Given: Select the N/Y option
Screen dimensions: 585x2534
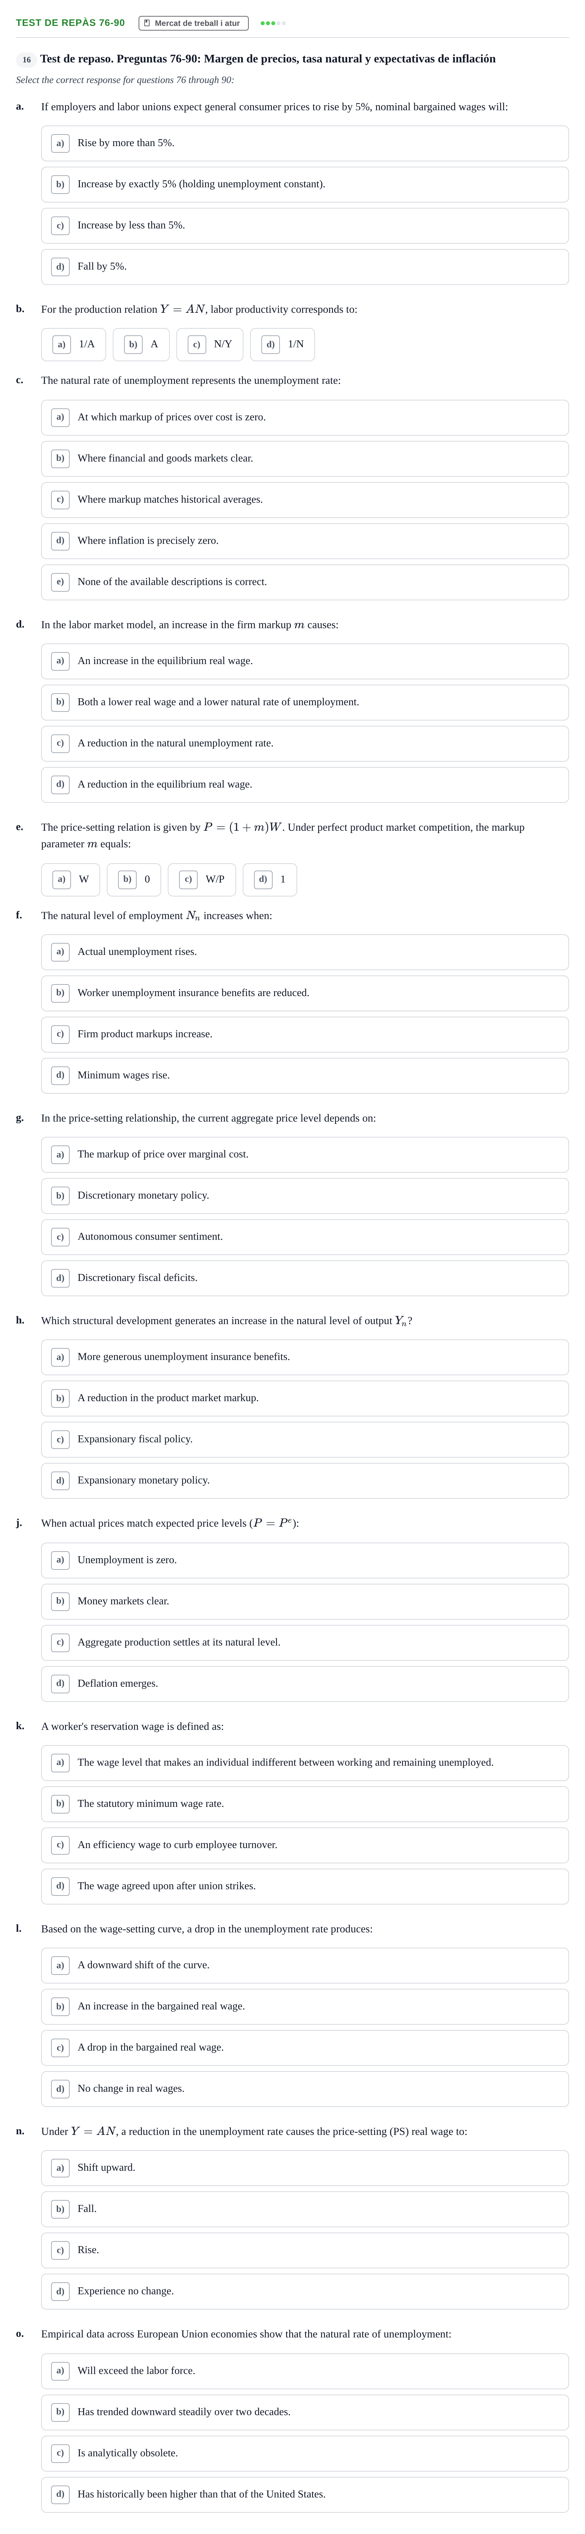Looking at the screenshot, I should (x=209, y=344).
